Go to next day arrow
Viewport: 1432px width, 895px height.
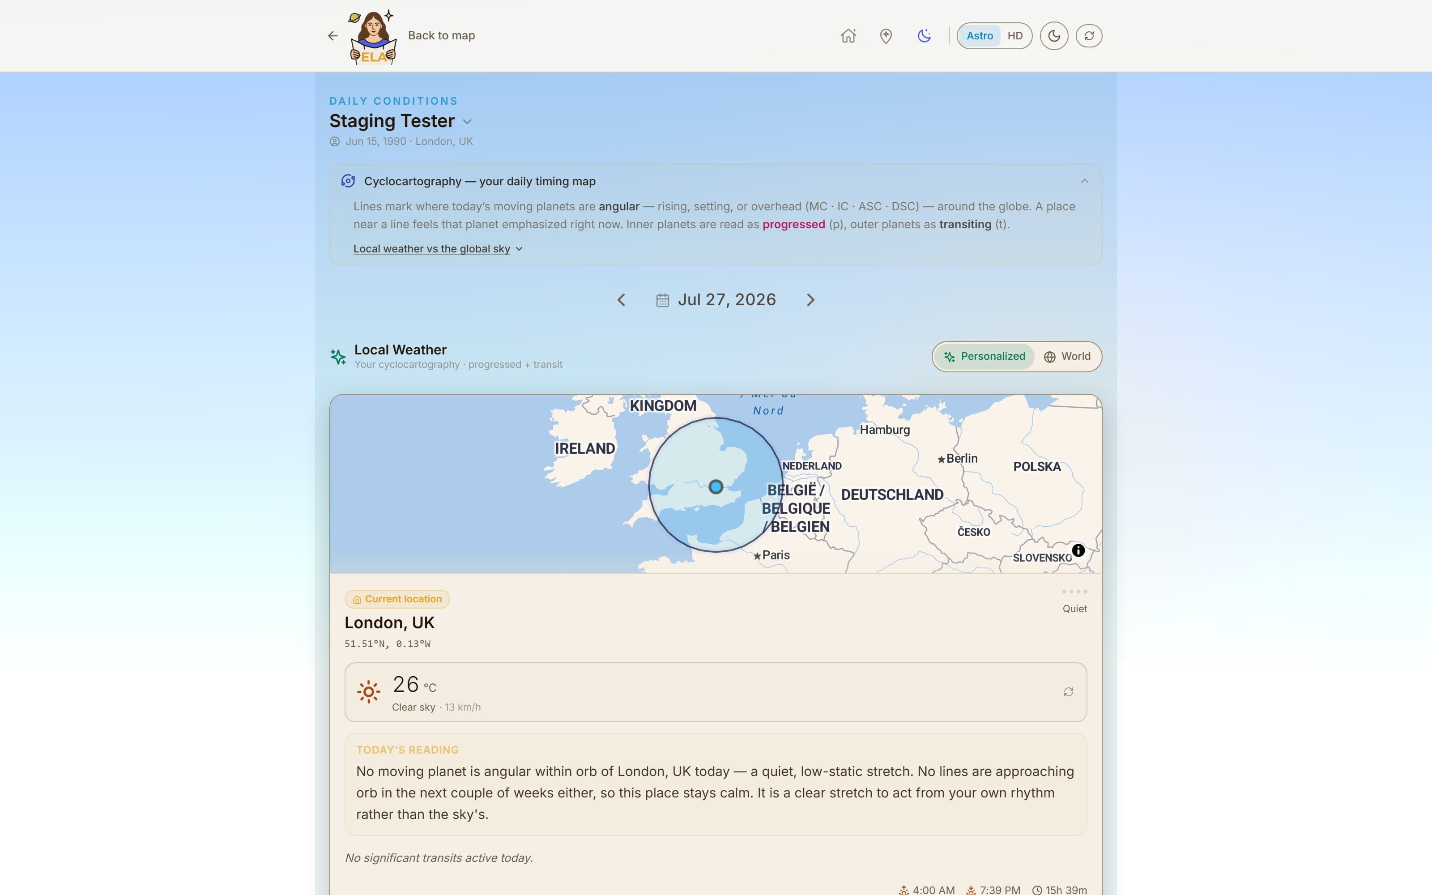[810, 300]
